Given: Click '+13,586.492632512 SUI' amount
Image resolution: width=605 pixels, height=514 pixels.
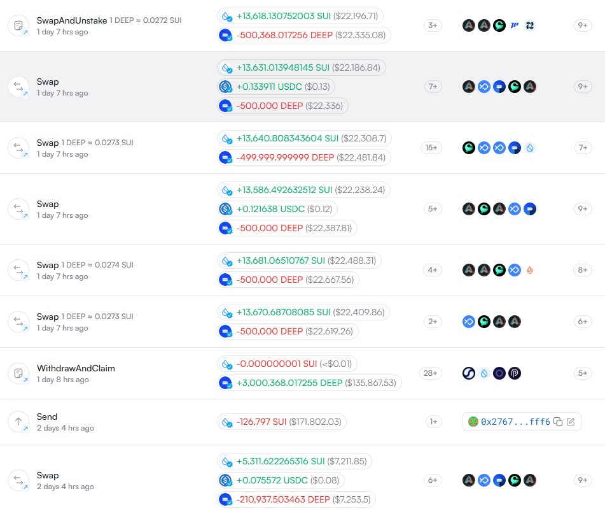Looking at the screenshot, I should [284, 190].
